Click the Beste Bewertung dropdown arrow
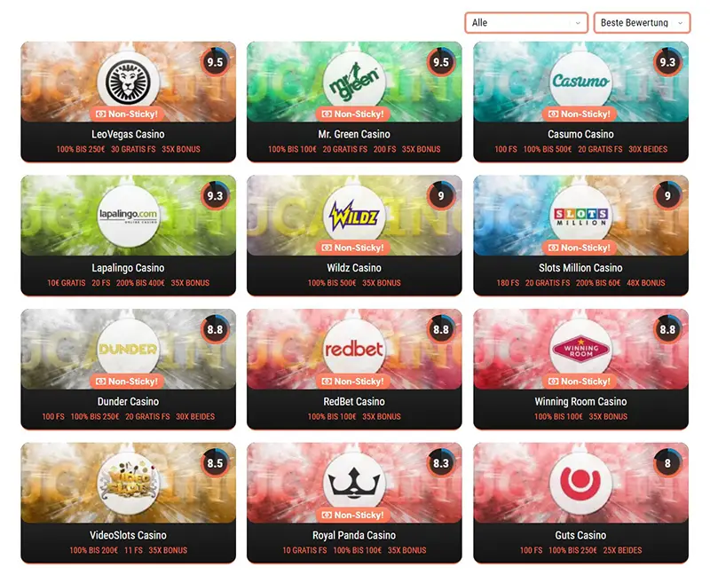This screenshot has width=710, height=575. click(680, 23)
